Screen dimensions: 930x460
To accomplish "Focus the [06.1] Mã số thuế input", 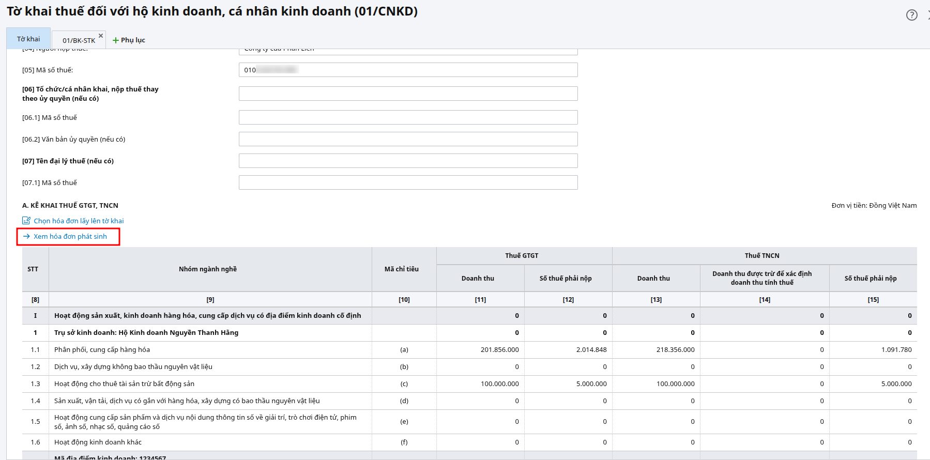I will click(408, 117).
